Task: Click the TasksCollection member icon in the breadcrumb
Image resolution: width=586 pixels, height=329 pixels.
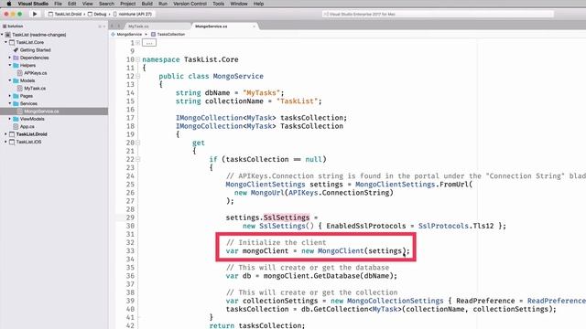Action: pos(153,35)
